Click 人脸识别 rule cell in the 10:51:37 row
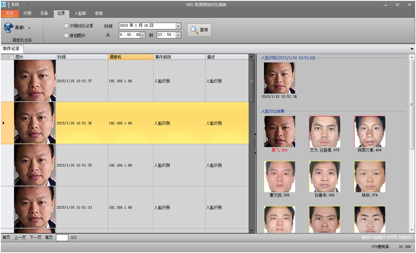The image size is (416, 253). (x=179, y=81)
